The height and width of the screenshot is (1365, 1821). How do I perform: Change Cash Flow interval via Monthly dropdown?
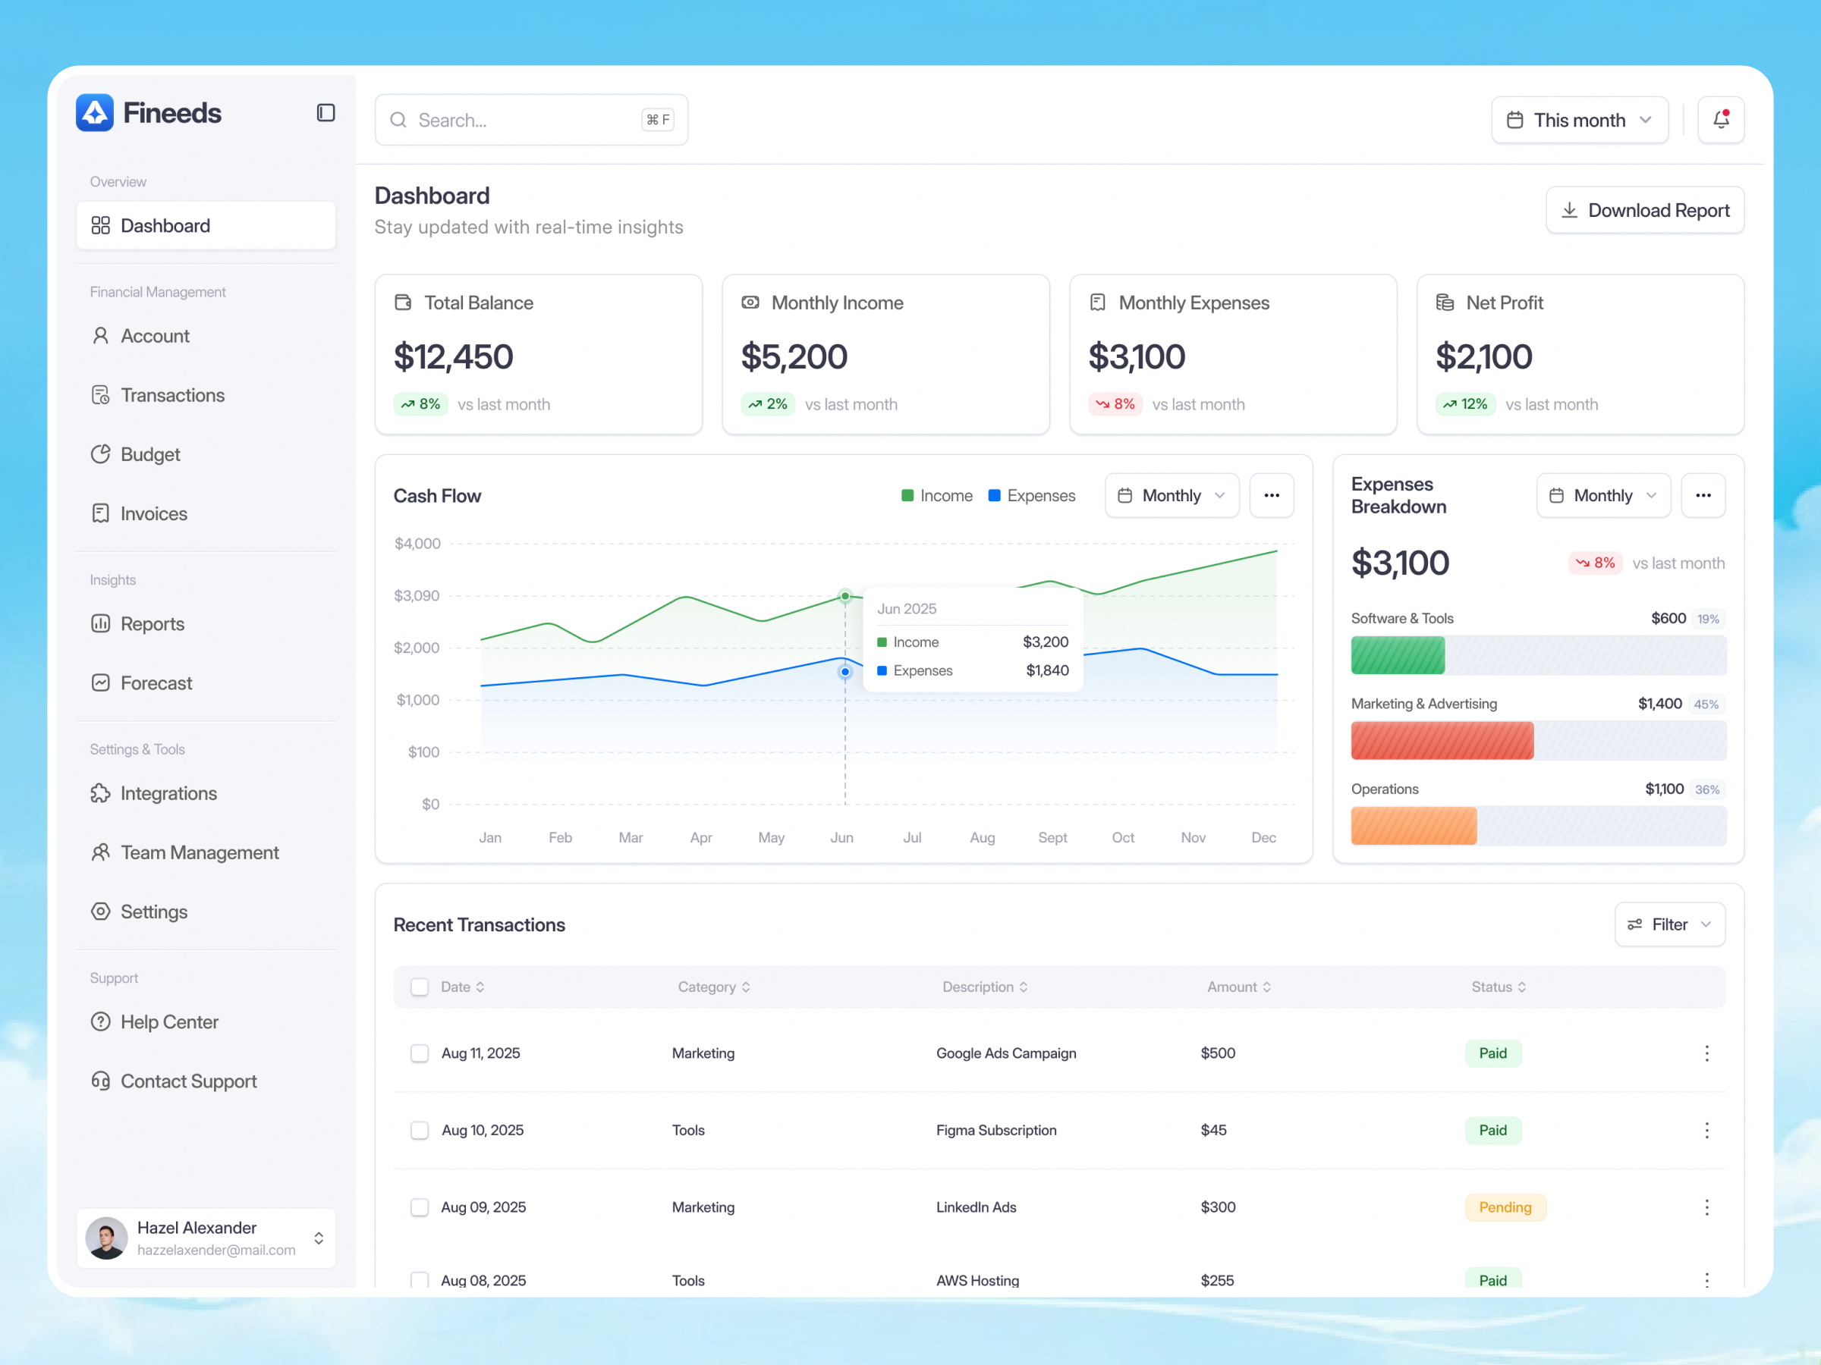pos(1171,495)
